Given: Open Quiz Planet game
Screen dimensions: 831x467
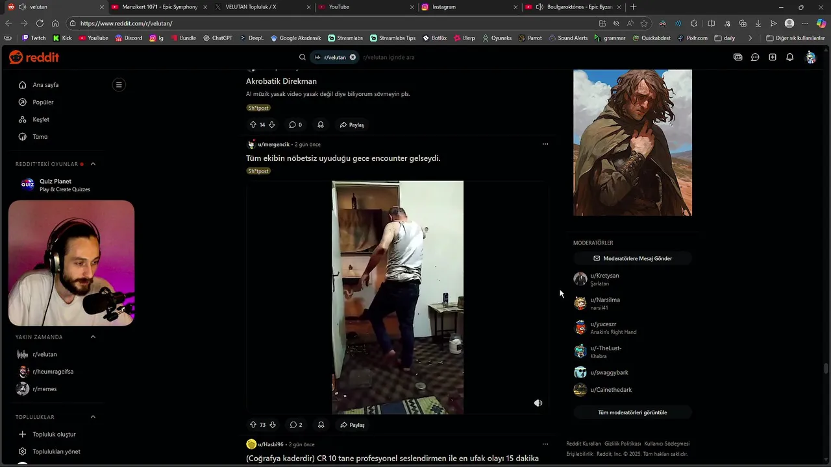Looking at the screenshot, I should point(56,185).
